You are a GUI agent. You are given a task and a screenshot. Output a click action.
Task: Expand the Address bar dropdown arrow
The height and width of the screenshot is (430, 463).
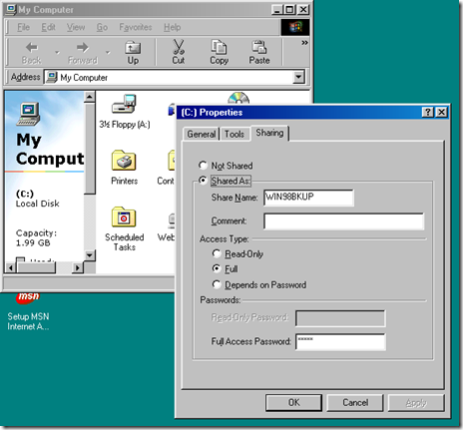[298, 77]
